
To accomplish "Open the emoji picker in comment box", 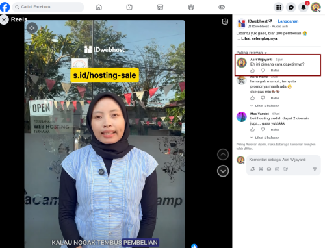I will click(269, 169).
